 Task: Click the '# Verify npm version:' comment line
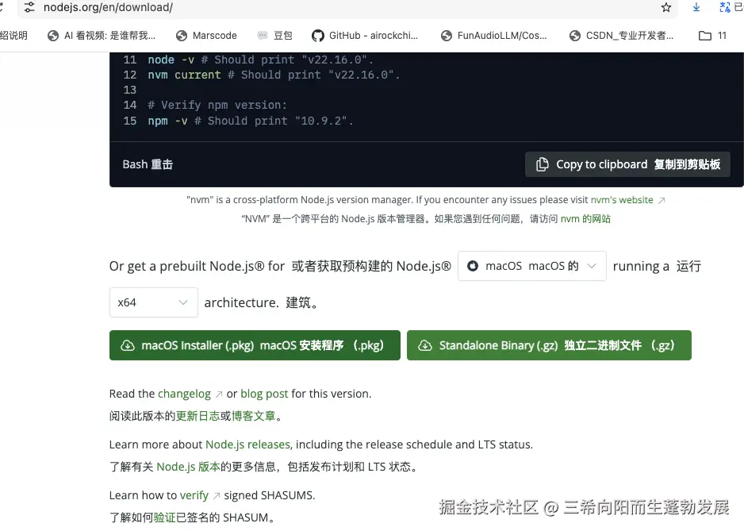(x=217, y=105)
